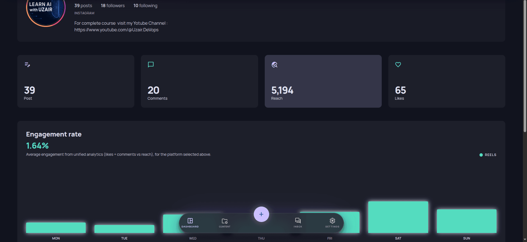The image size is (527, 242).
Task: Click the 39 posts count
Action: click(83, 5)
